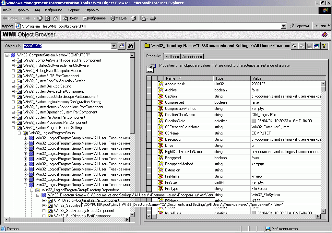The image size is (332, 233).
Task: Open the Правка menu
Action: 23,10
